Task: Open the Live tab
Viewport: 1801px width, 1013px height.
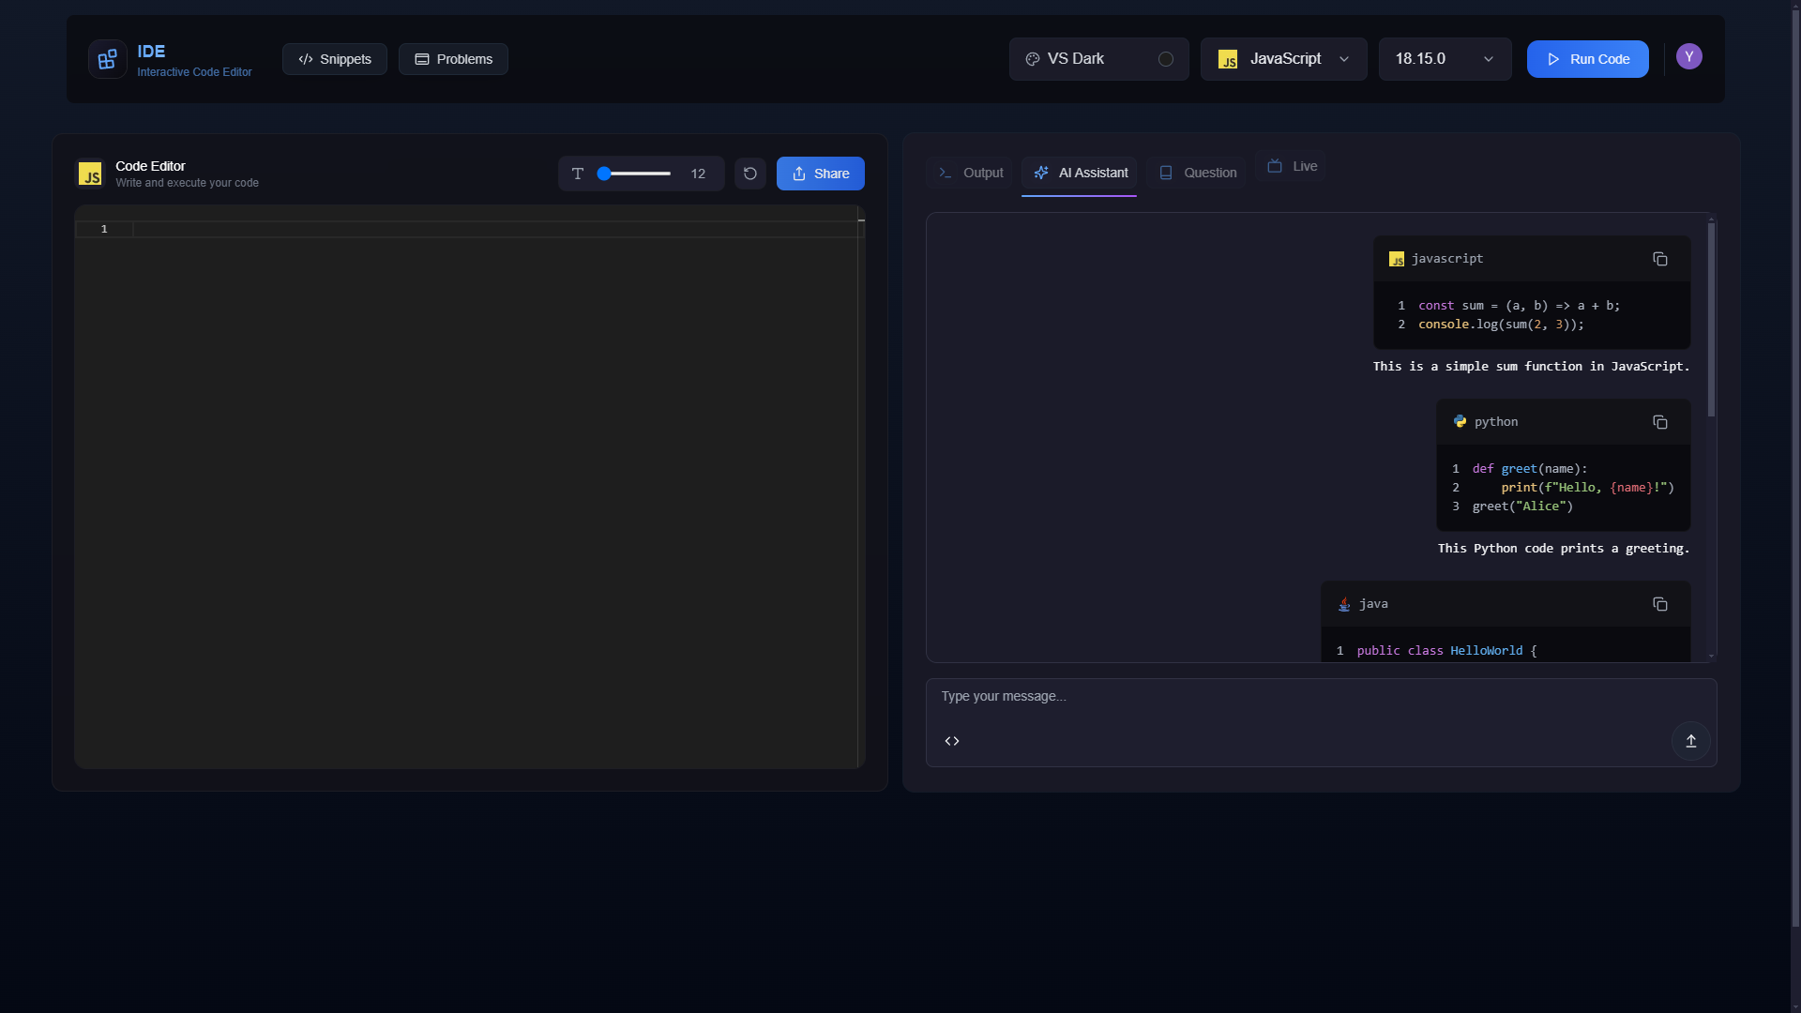Action: click(x=1292, y=166)
